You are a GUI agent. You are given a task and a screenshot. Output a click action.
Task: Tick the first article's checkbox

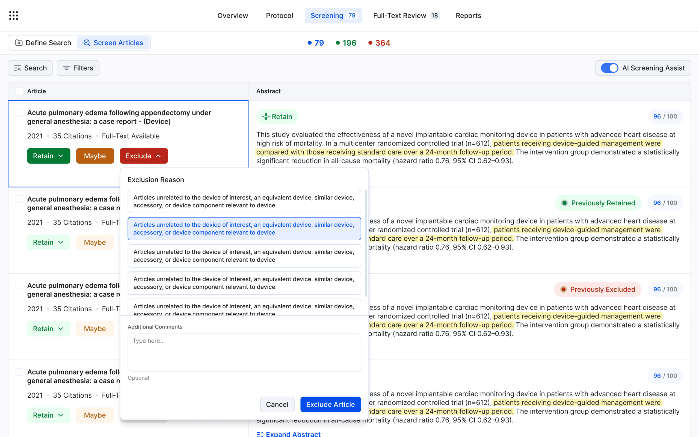[19, 113]
